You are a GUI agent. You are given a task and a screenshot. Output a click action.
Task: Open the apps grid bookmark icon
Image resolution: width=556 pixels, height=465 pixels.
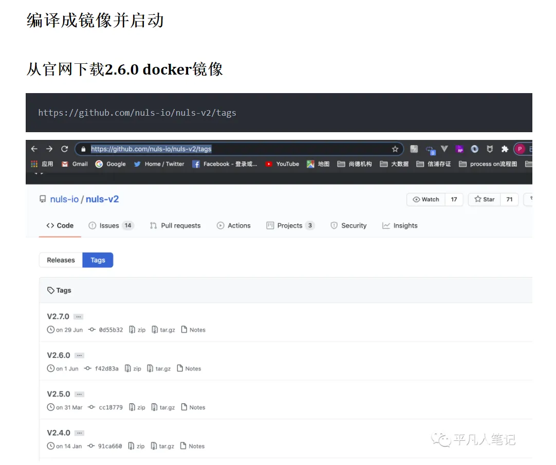pyautogui.click(x=34, y=164)
